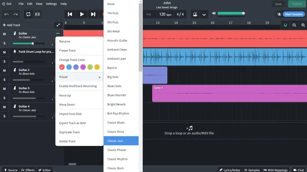Click the master volume speaker icon

[214, 13]
